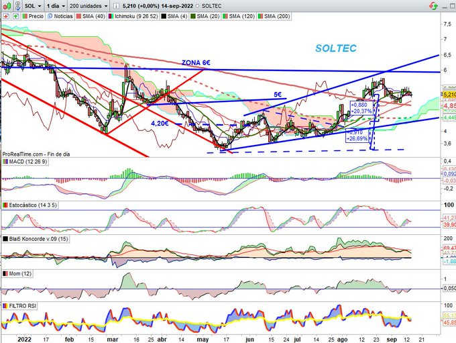The height and width of the screenshot is (343, 456).
Task: Click the SMA (120) color swatch
Action: [225, 16]
